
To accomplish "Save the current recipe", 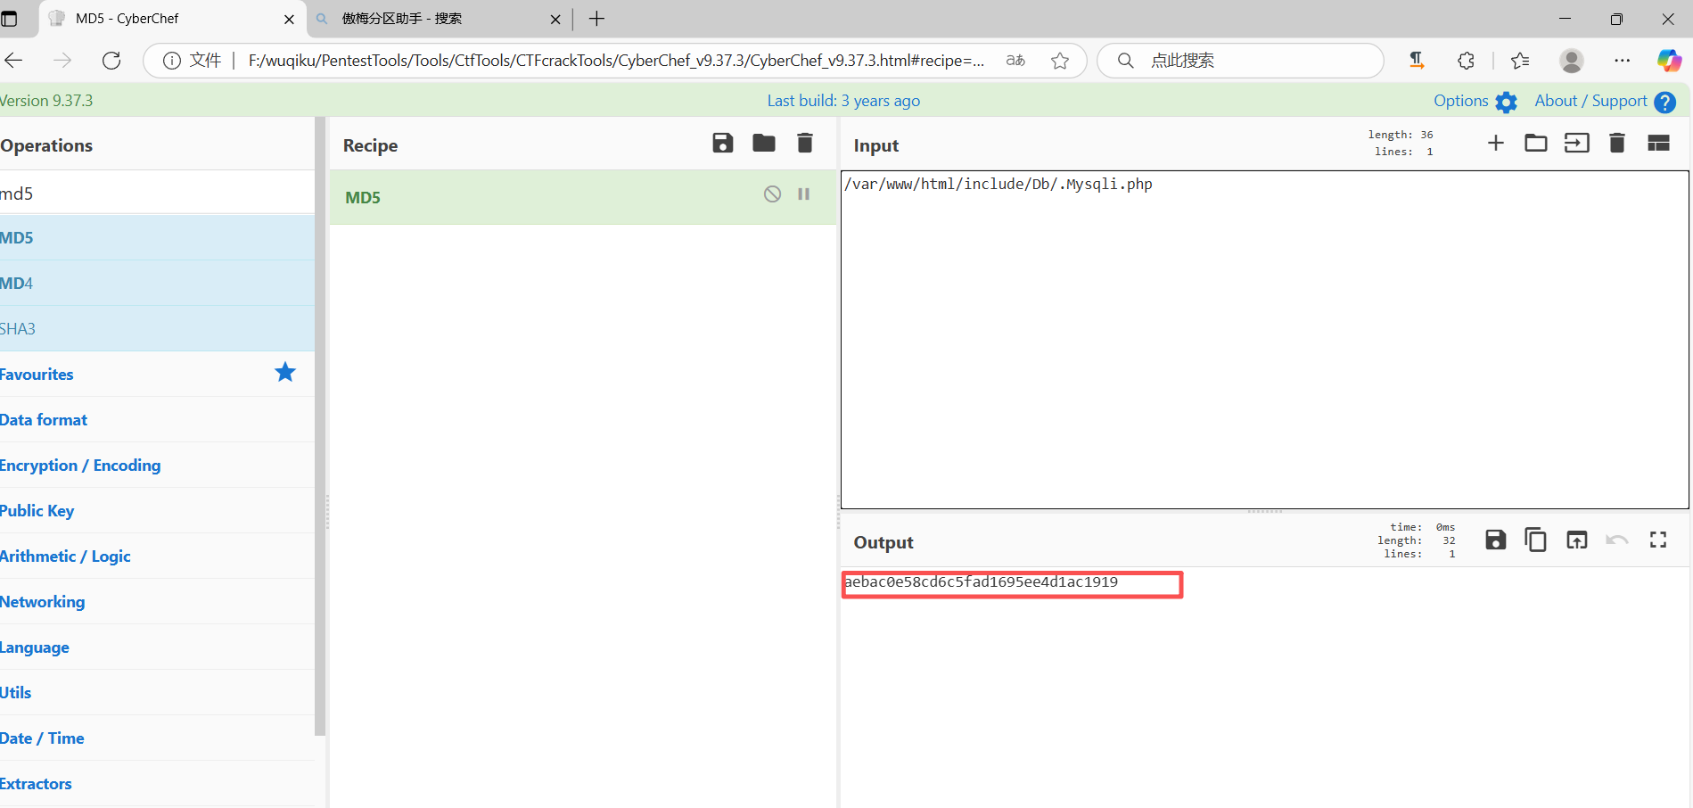I will (x=722, y=143).
